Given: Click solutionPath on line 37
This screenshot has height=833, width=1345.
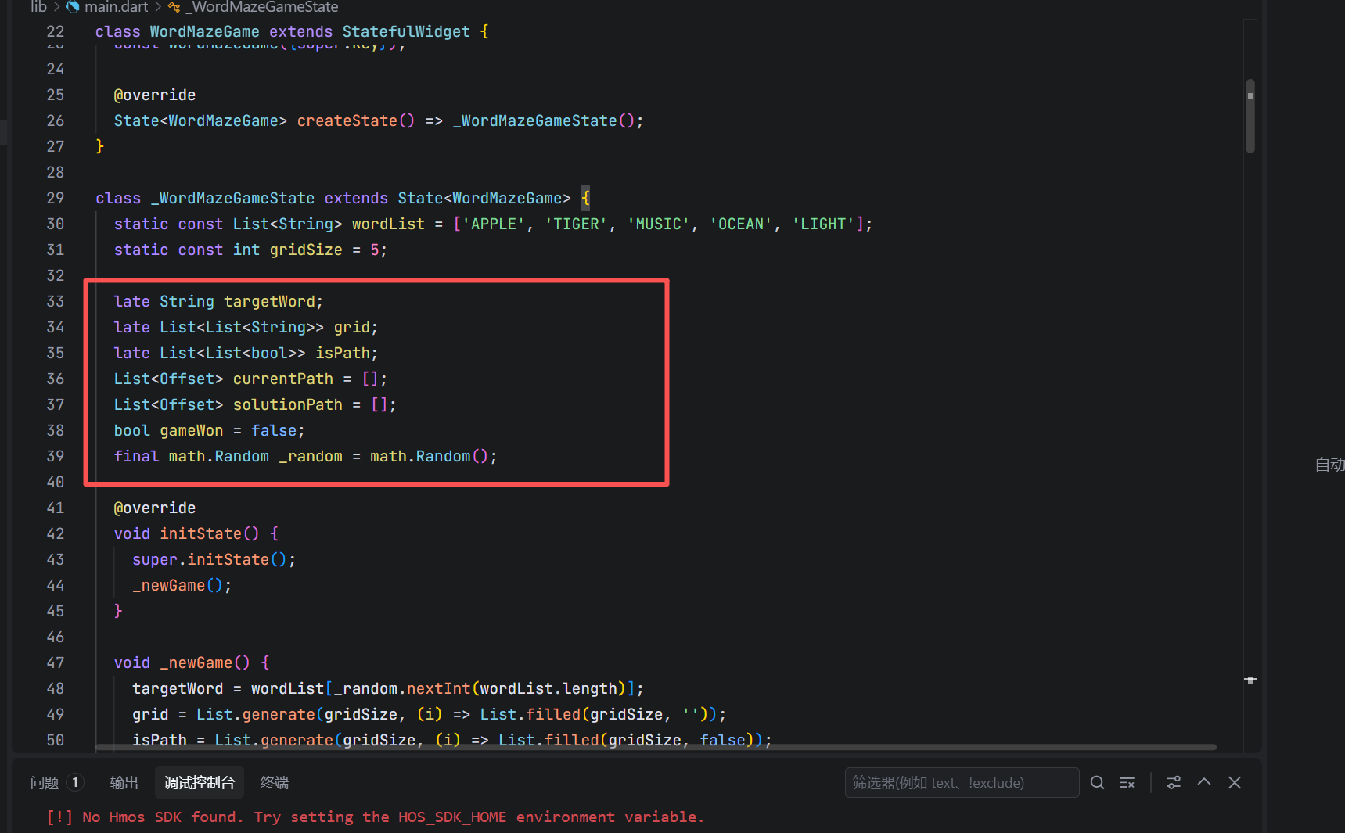Looking at the screenshot, I should point(287,404).
